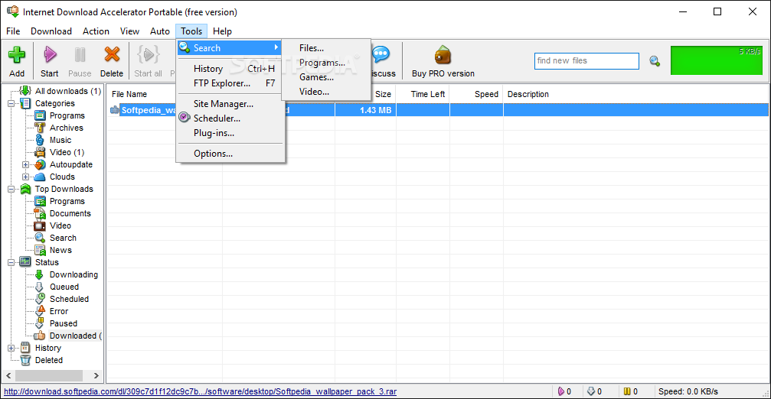The width and height of the screenshot is (771, 399).
Task: Choose Programs... in the Search submenu
Action: [x=326, y=63]
